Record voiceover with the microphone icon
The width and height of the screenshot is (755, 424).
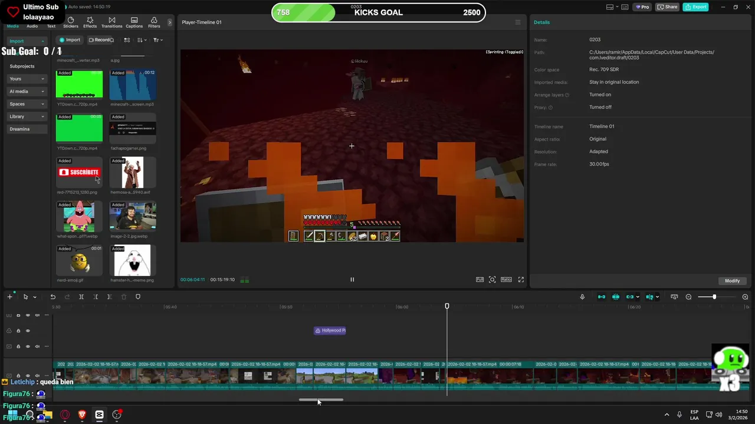[582, 297]
